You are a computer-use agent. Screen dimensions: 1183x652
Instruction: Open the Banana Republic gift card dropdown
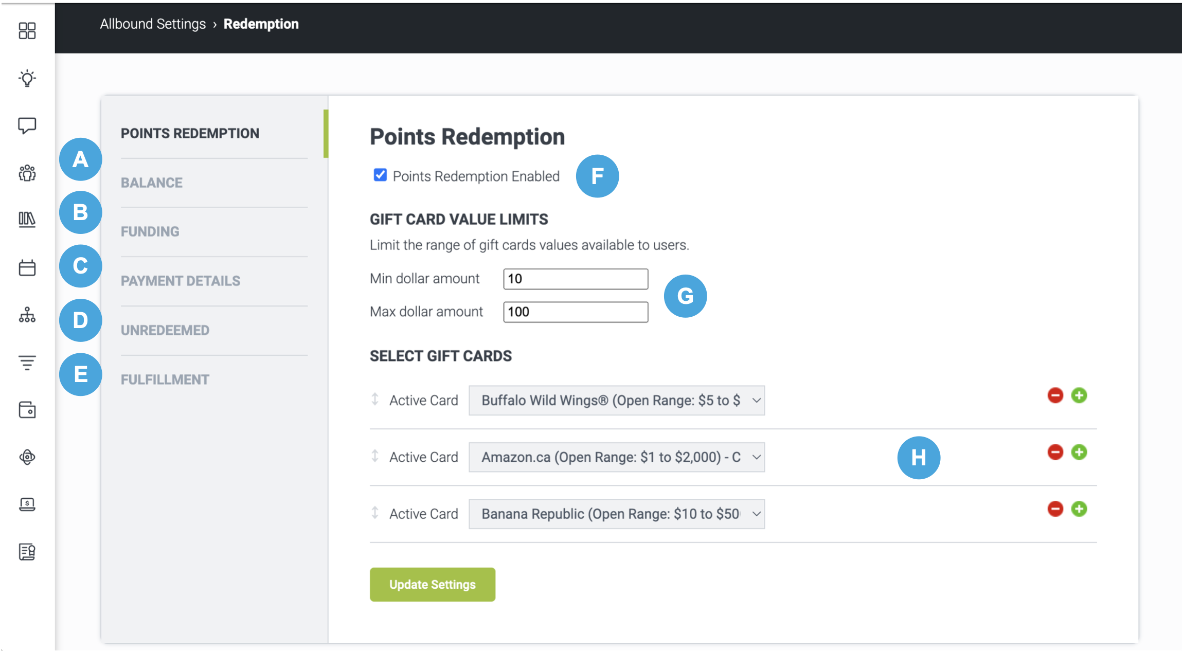(617, 514)
